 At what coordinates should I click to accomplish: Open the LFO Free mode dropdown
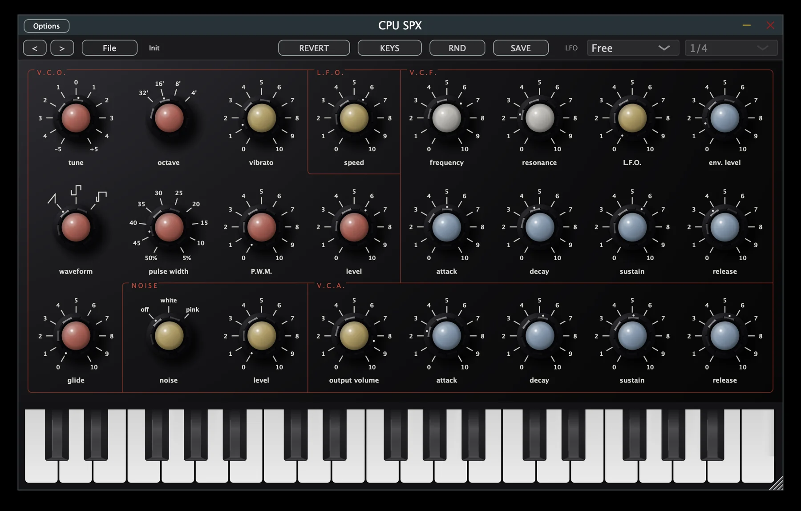coord(632,48)
